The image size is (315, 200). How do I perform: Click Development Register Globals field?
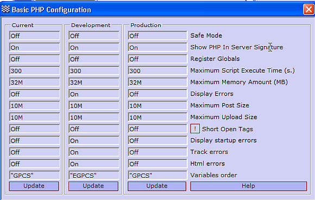click(x=94, y=59)
